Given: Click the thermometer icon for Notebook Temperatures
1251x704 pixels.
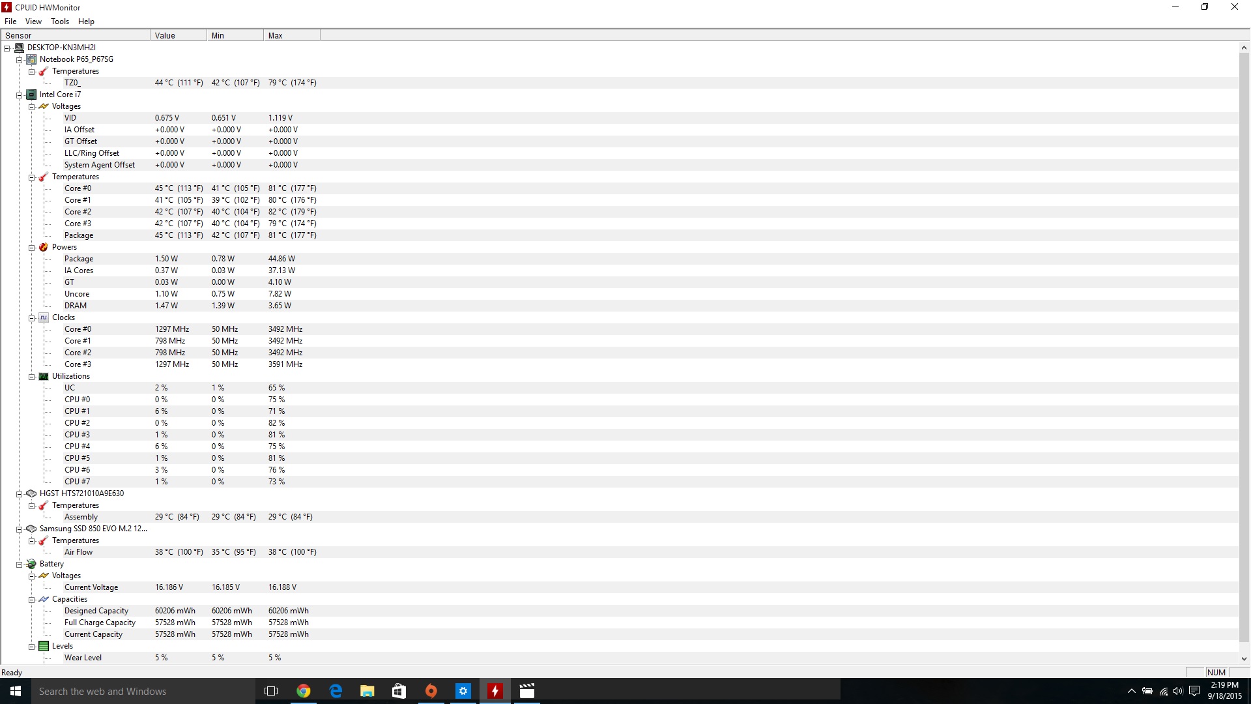Looking at the screenshot, I should [x=44, y=71].
